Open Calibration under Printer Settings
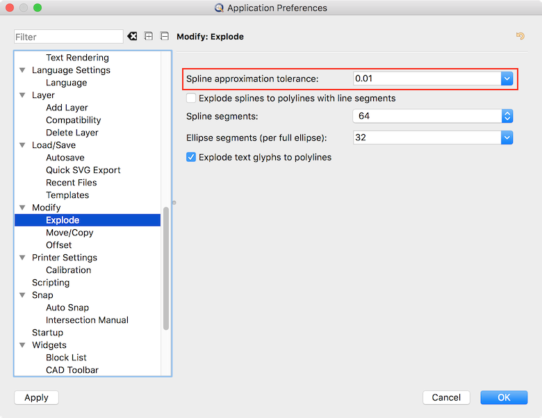This screenshot has width=542, height=418. coord(68,270)
